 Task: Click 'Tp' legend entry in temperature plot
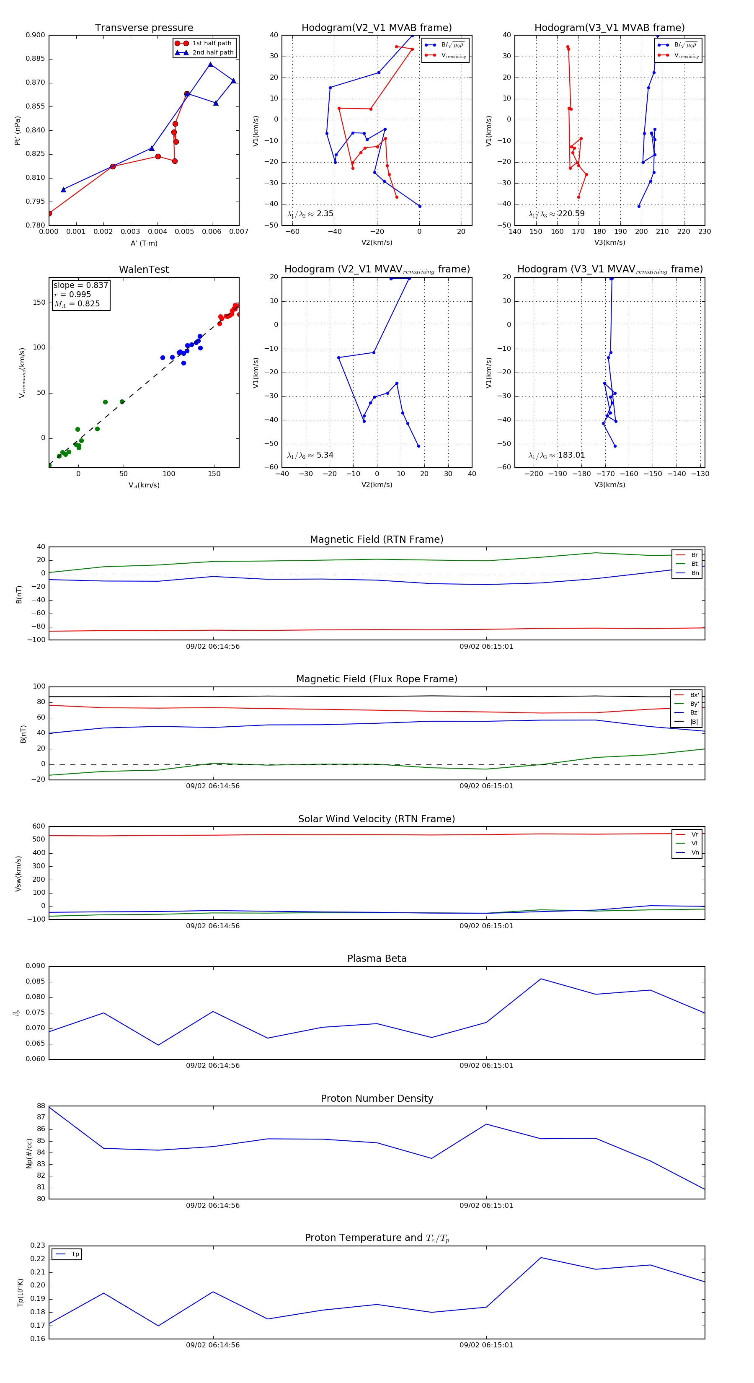67,1254
